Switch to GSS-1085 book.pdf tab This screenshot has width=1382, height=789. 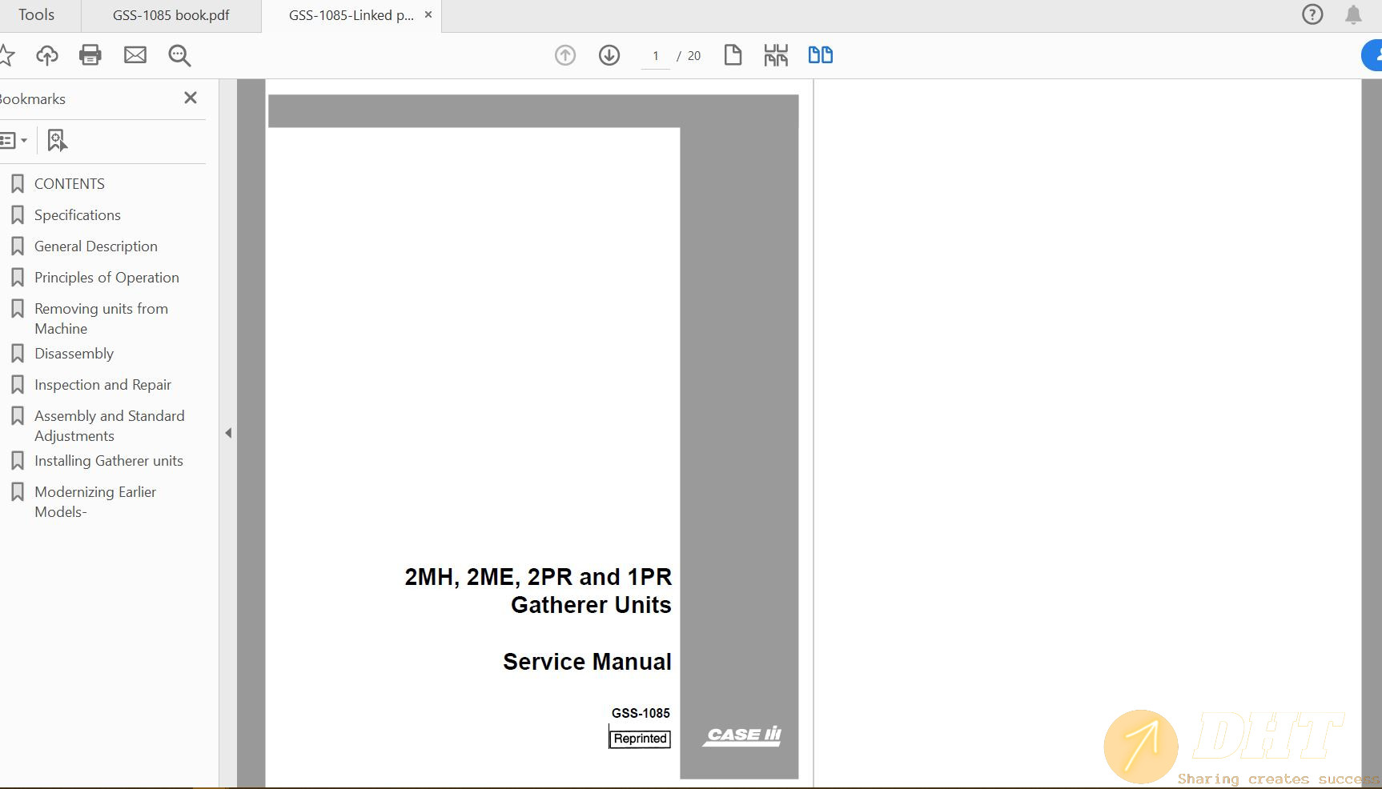click(171, 15)
